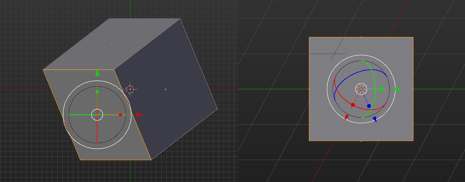Click the 3D cursor crosshair in left viewport

pyautogui.click(x=130, y=89)
